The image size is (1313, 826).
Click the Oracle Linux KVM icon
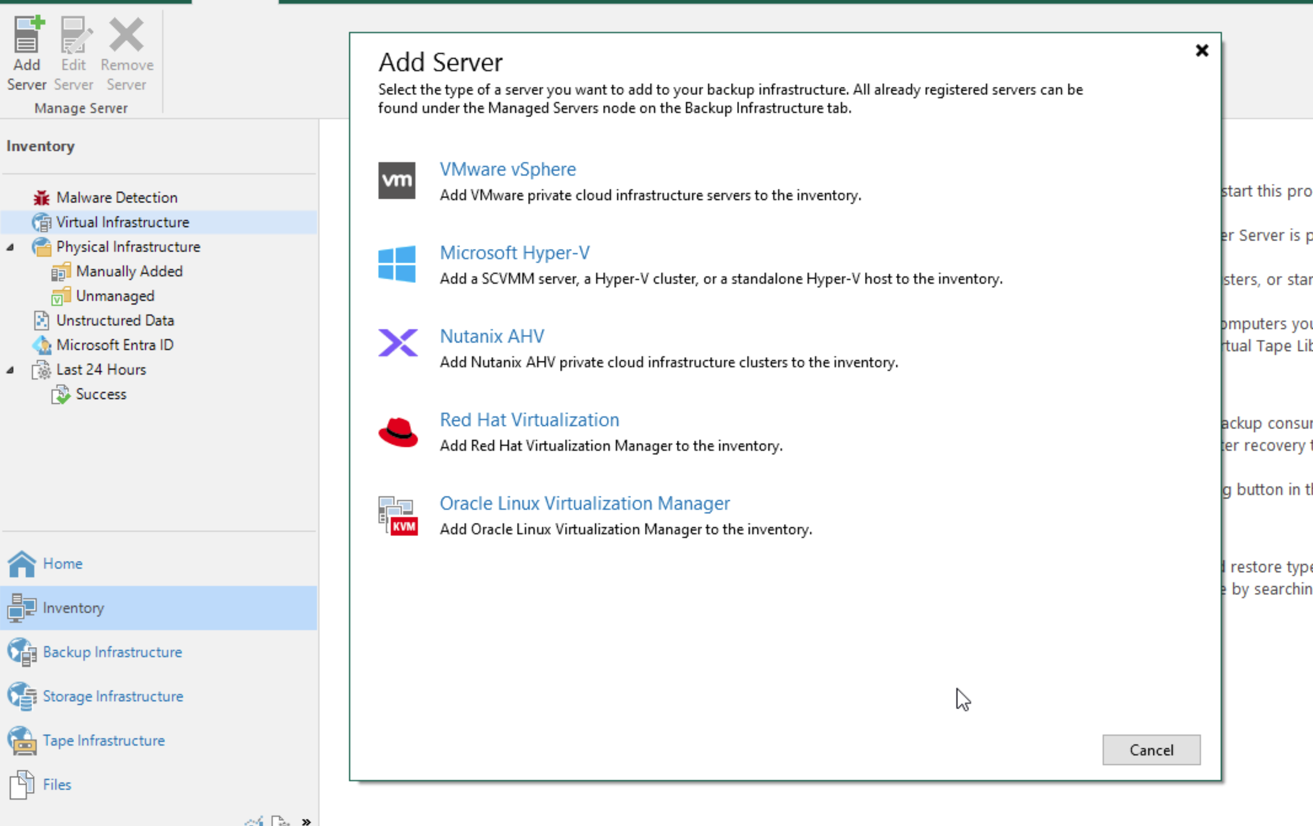tap(398, 515)
